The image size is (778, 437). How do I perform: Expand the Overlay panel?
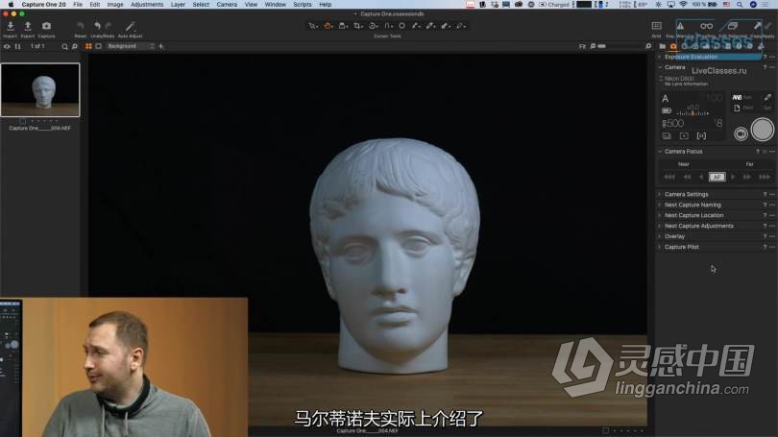click(660, 236)
